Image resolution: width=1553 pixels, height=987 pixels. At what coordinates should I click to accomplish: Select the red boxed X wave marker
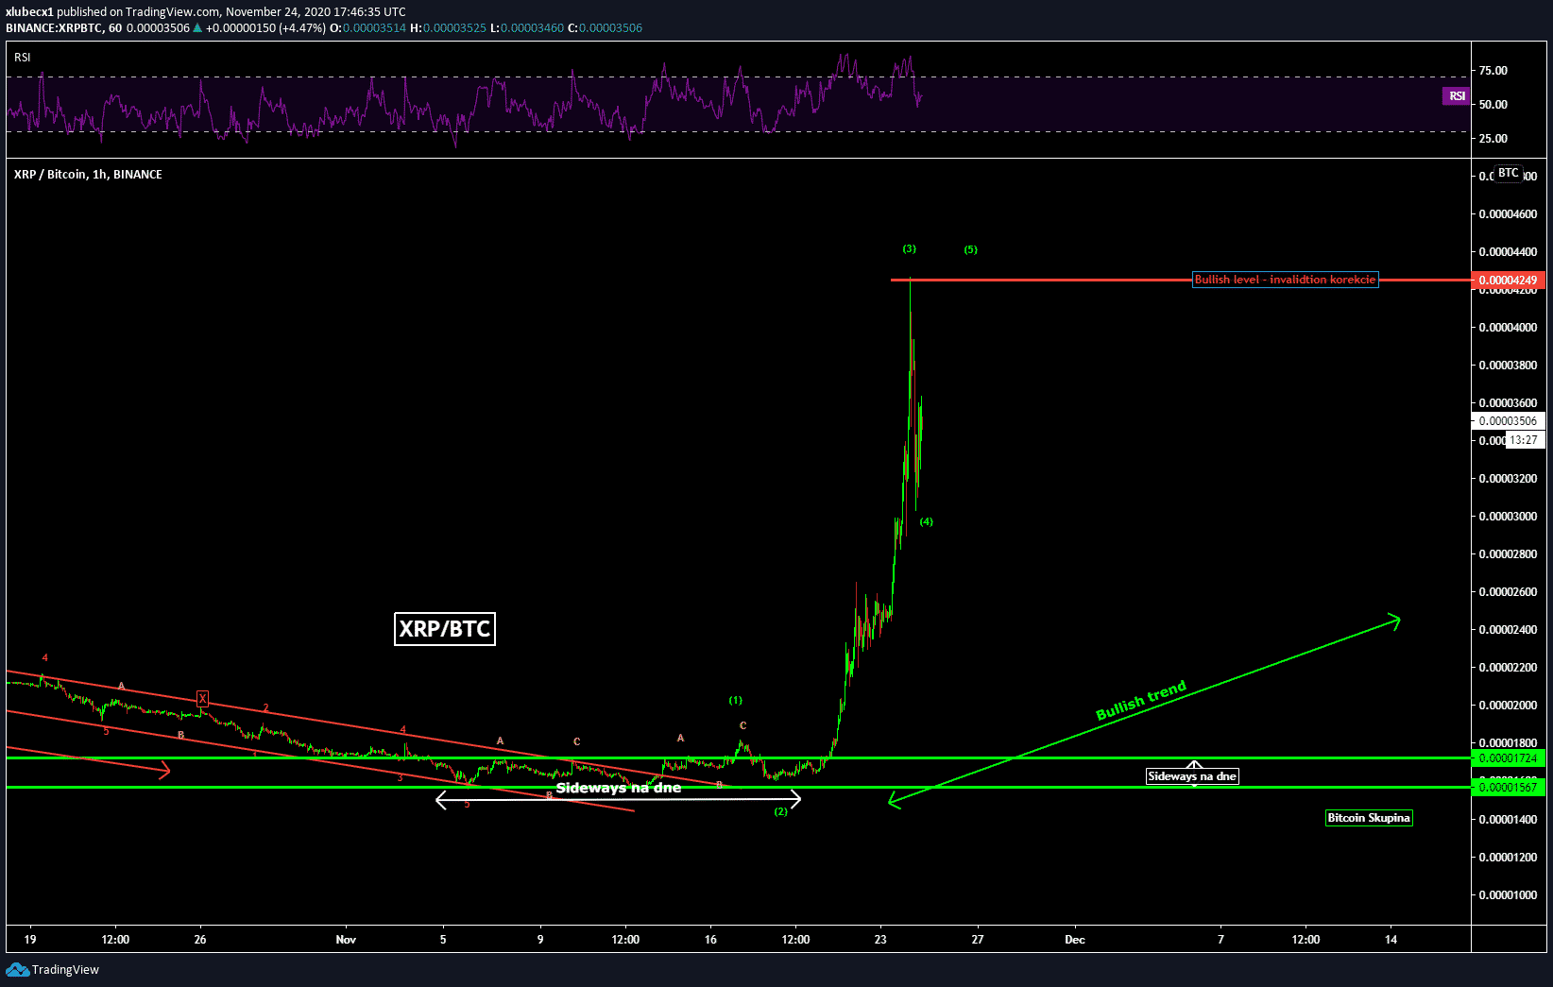tap(202, 699)
